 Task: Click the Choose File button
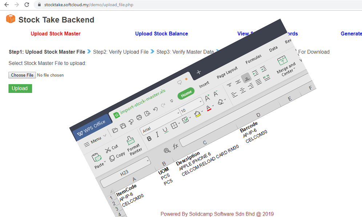click(22, 75)
